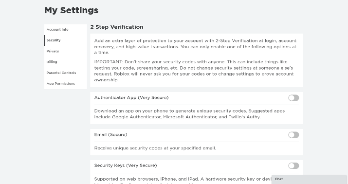Click the Google Authenticator suggestion description
This screenshot has width=348, height=184.
(x=189, y=114)
